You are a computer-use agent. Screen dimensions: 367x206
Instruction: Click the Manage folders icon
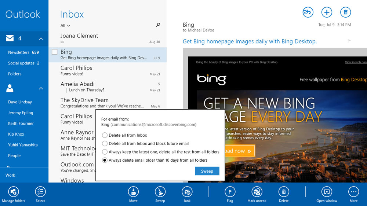tap(14, 192)
